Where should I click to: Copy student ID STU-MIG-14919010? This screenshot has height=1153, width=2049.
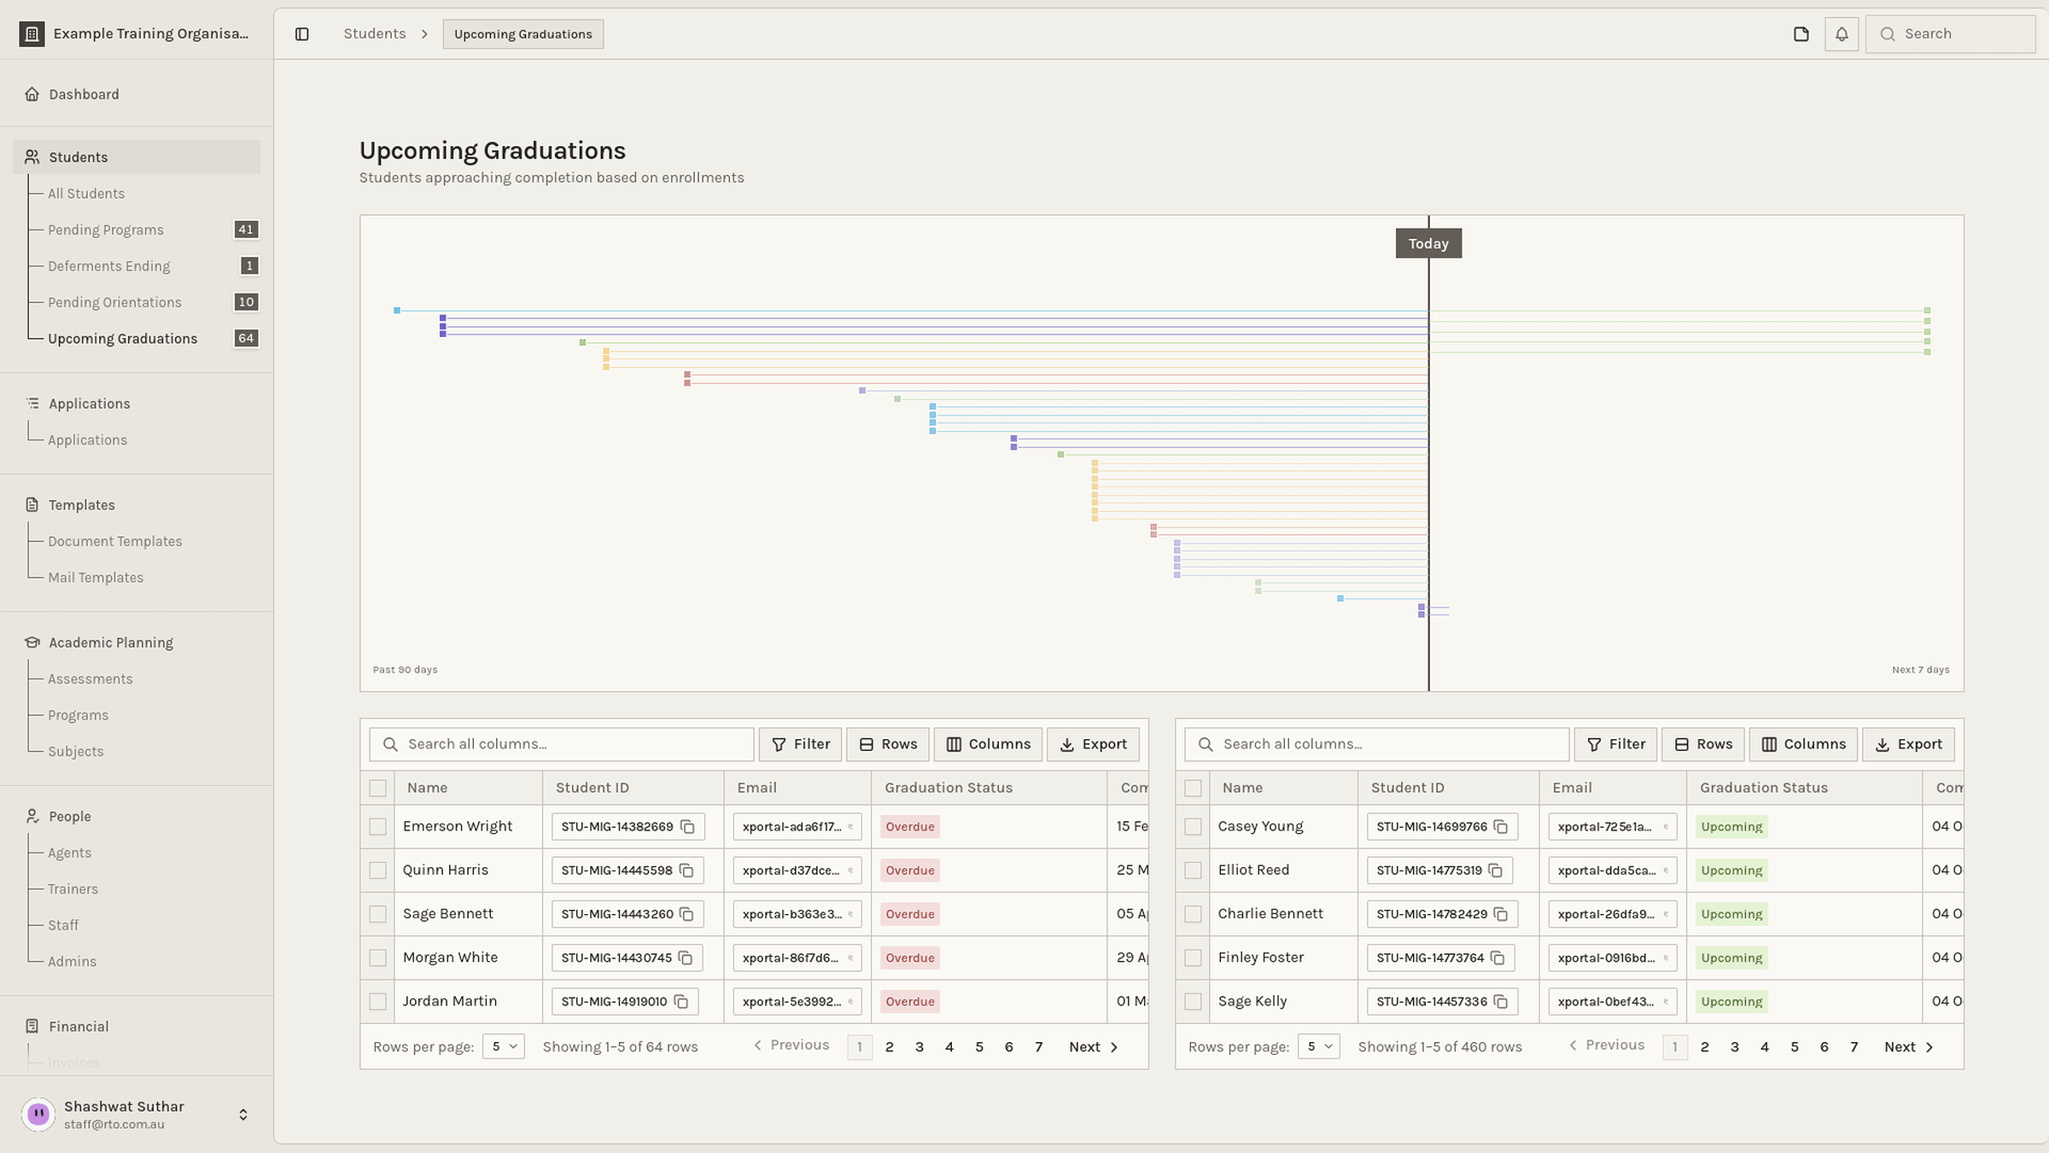[x=681, y=1001]
